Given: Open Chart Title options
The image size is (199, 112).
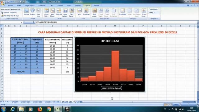Looking at the screenshot, I should 46,12.
